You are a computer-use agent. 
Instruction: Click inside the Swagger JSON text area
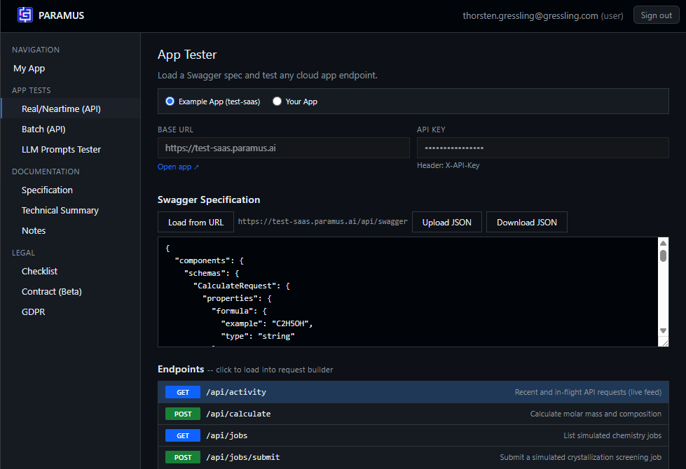[408, 292]
